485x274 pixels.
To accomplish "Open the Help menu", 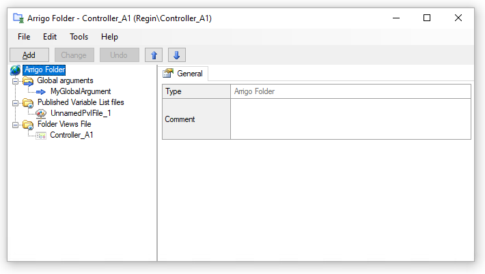I will click(x=109, y=37).
